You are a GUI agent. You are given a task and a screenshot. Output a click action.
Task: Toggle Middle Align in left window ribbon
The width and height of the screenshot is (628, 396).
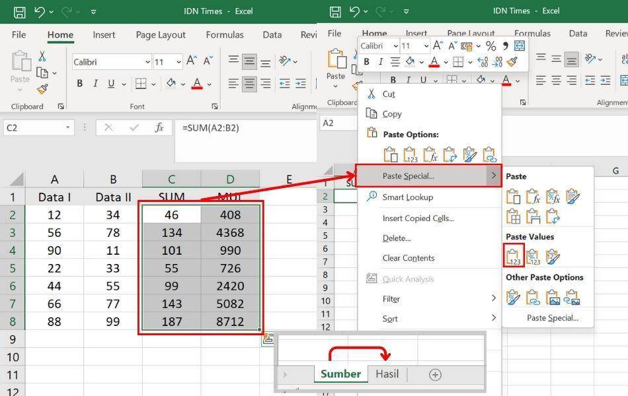point(249,61)
